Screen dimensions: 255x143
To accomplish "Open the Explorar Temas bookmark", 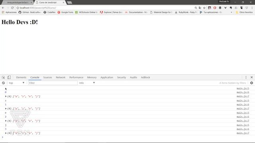I will point(111,12).
